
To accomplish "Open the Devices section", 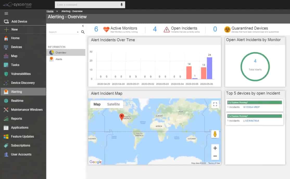I will tap(23, 47).
